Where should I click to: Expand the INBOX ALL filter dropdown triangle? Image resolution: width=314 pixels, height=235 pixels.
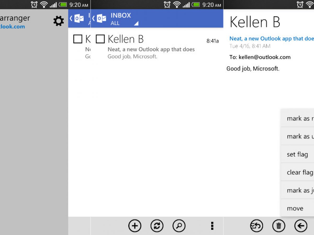pos(136,24)
